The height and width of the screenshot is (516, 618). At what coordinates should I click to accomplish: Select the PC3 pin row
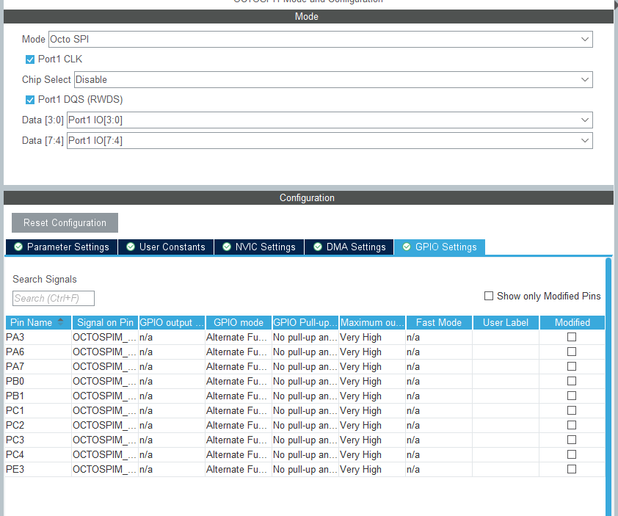pos(305,440)
